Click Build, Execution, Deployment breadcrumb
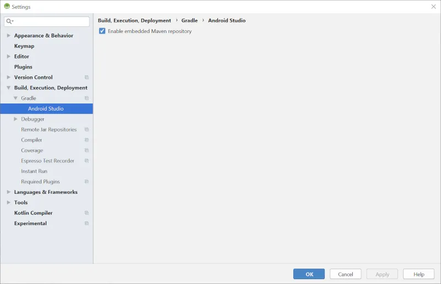This screenshot has width=441, height=284. tap(134, 20)
